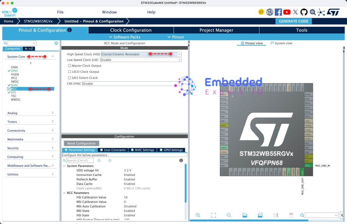Click the parameter search field
This screenshot has height=224, width=347.
pyautogui.click(x=80, y=161)
